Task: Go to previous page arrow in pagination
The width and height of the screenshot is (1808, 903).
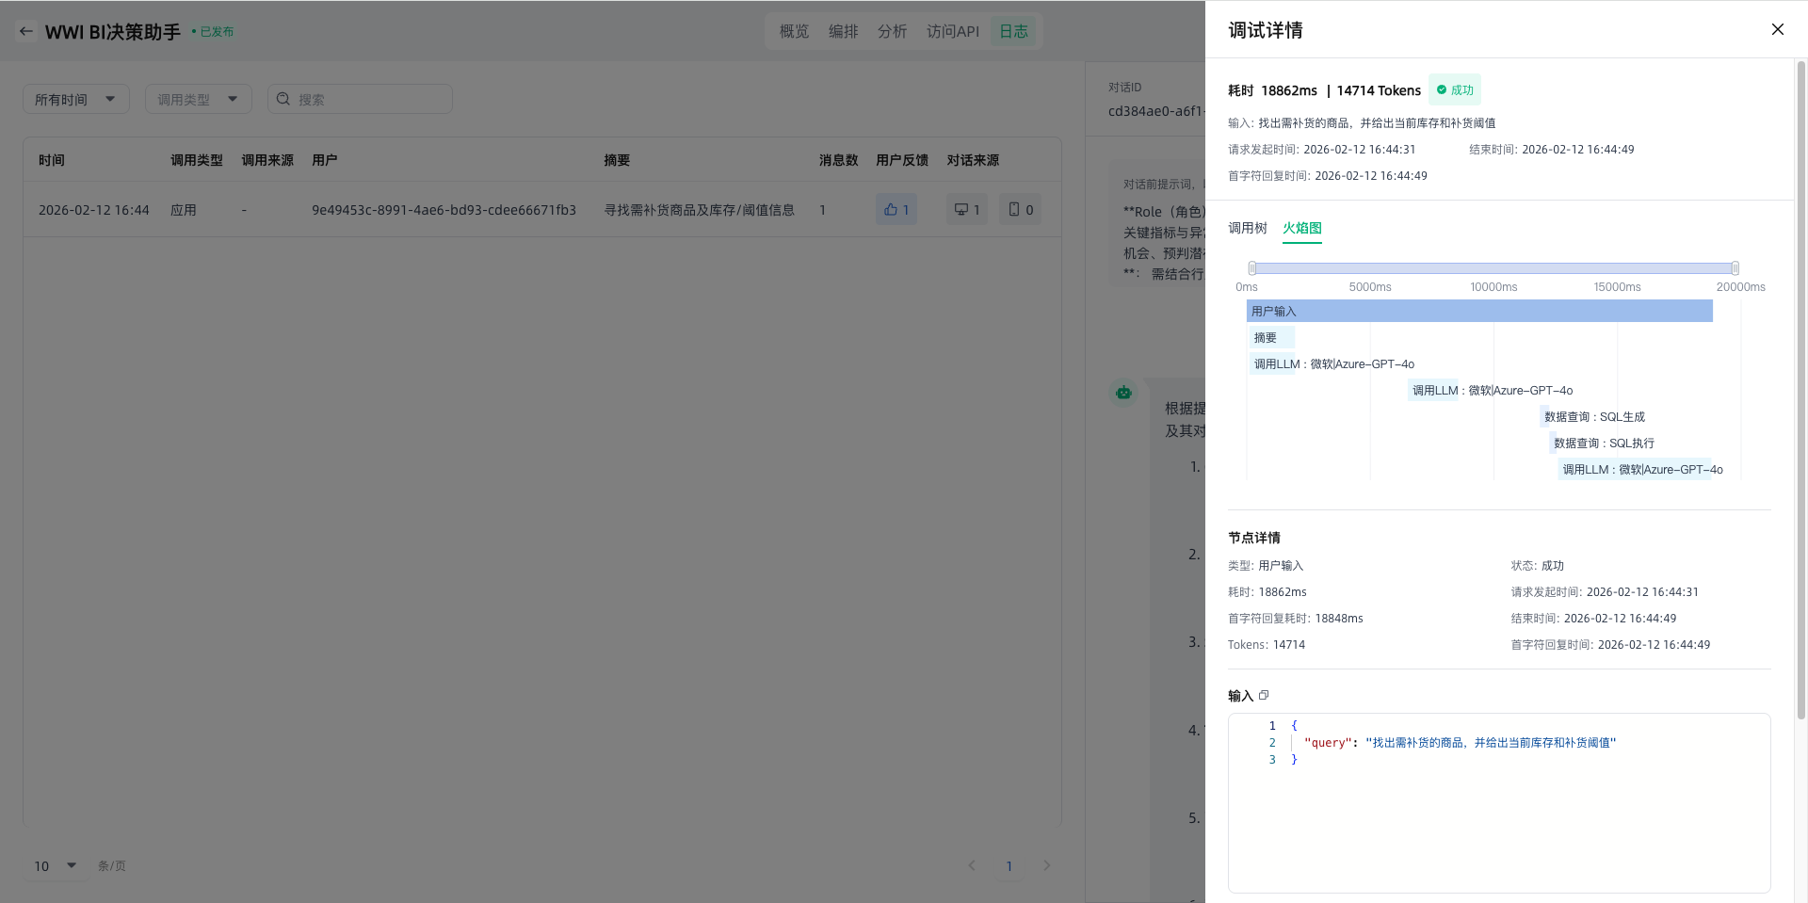Action: [972, 865]
